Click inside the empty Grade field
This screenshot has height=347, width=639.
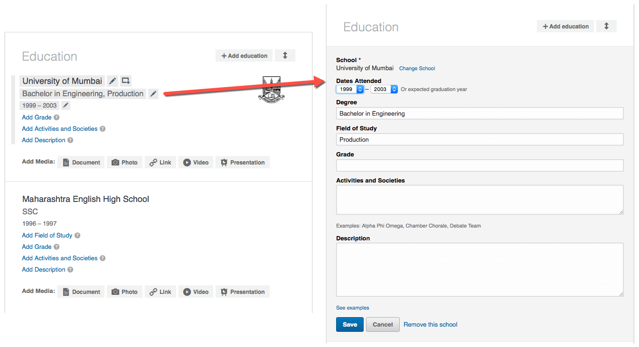[x=479, y=165]
